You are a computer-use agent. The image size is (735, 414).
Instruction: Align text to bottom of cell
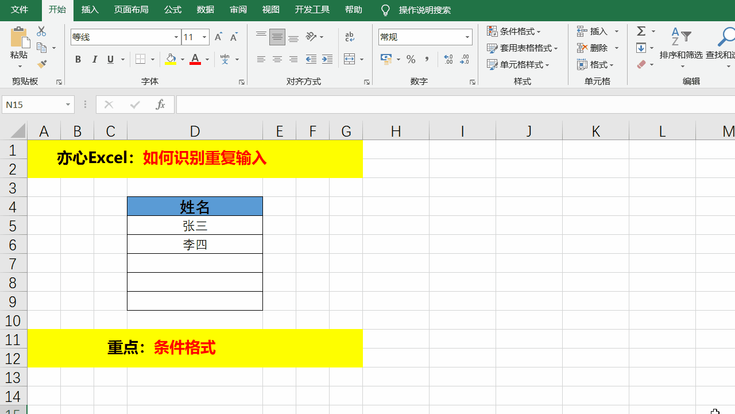coord(293,37)
